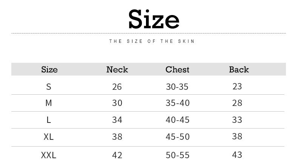Click the S size row label

coord(49,87)
